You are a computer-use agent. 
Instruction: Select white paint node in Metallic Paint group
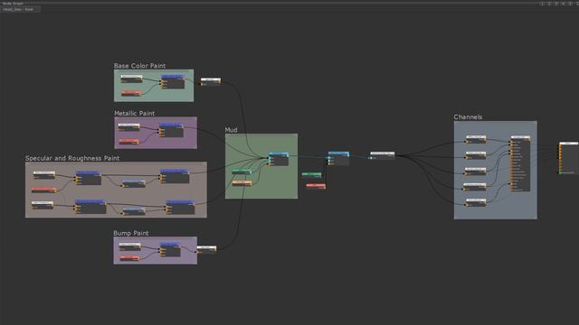click(128, 127)
